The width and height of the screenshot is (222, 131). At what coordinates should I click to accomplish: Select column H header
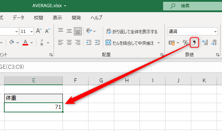click(127, 81)
